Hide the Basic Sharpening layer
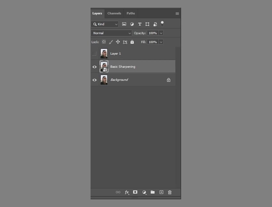Image resolution: width=272 pixels, height=207 pixels. (x=94, y=67)
